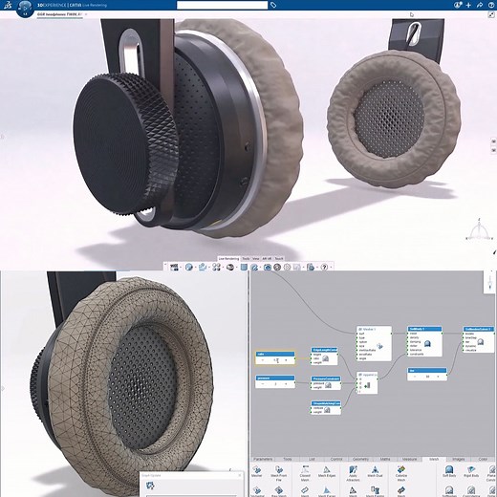Click the expand view icon below top bar
This screenshot has width=497, height=497.
[491, 14]
